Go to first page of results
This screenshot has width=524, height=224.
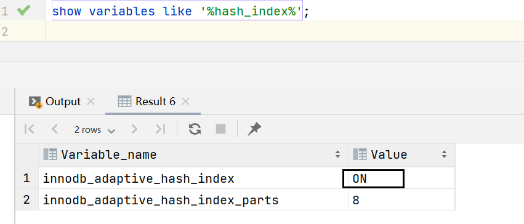tap(30, 129)
